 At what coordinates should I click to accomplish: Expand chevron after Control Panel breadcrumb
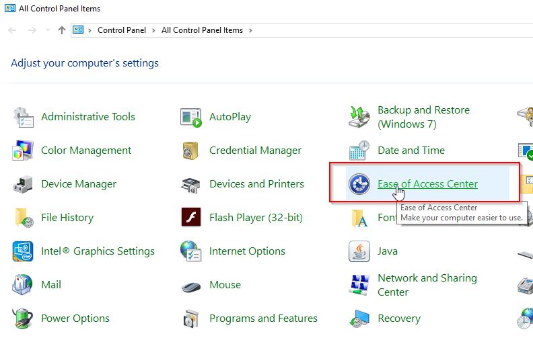tap(153, 30)
